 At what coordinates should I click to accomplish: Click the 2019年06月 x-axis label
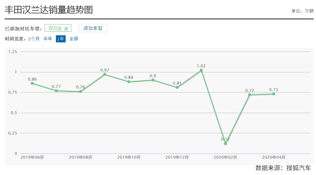click(32, 157)
